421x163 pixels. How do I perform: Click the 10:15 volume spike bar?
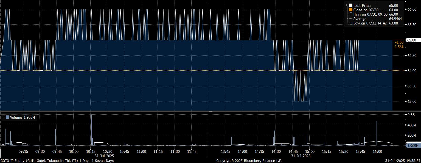click(x=91, y=129)
